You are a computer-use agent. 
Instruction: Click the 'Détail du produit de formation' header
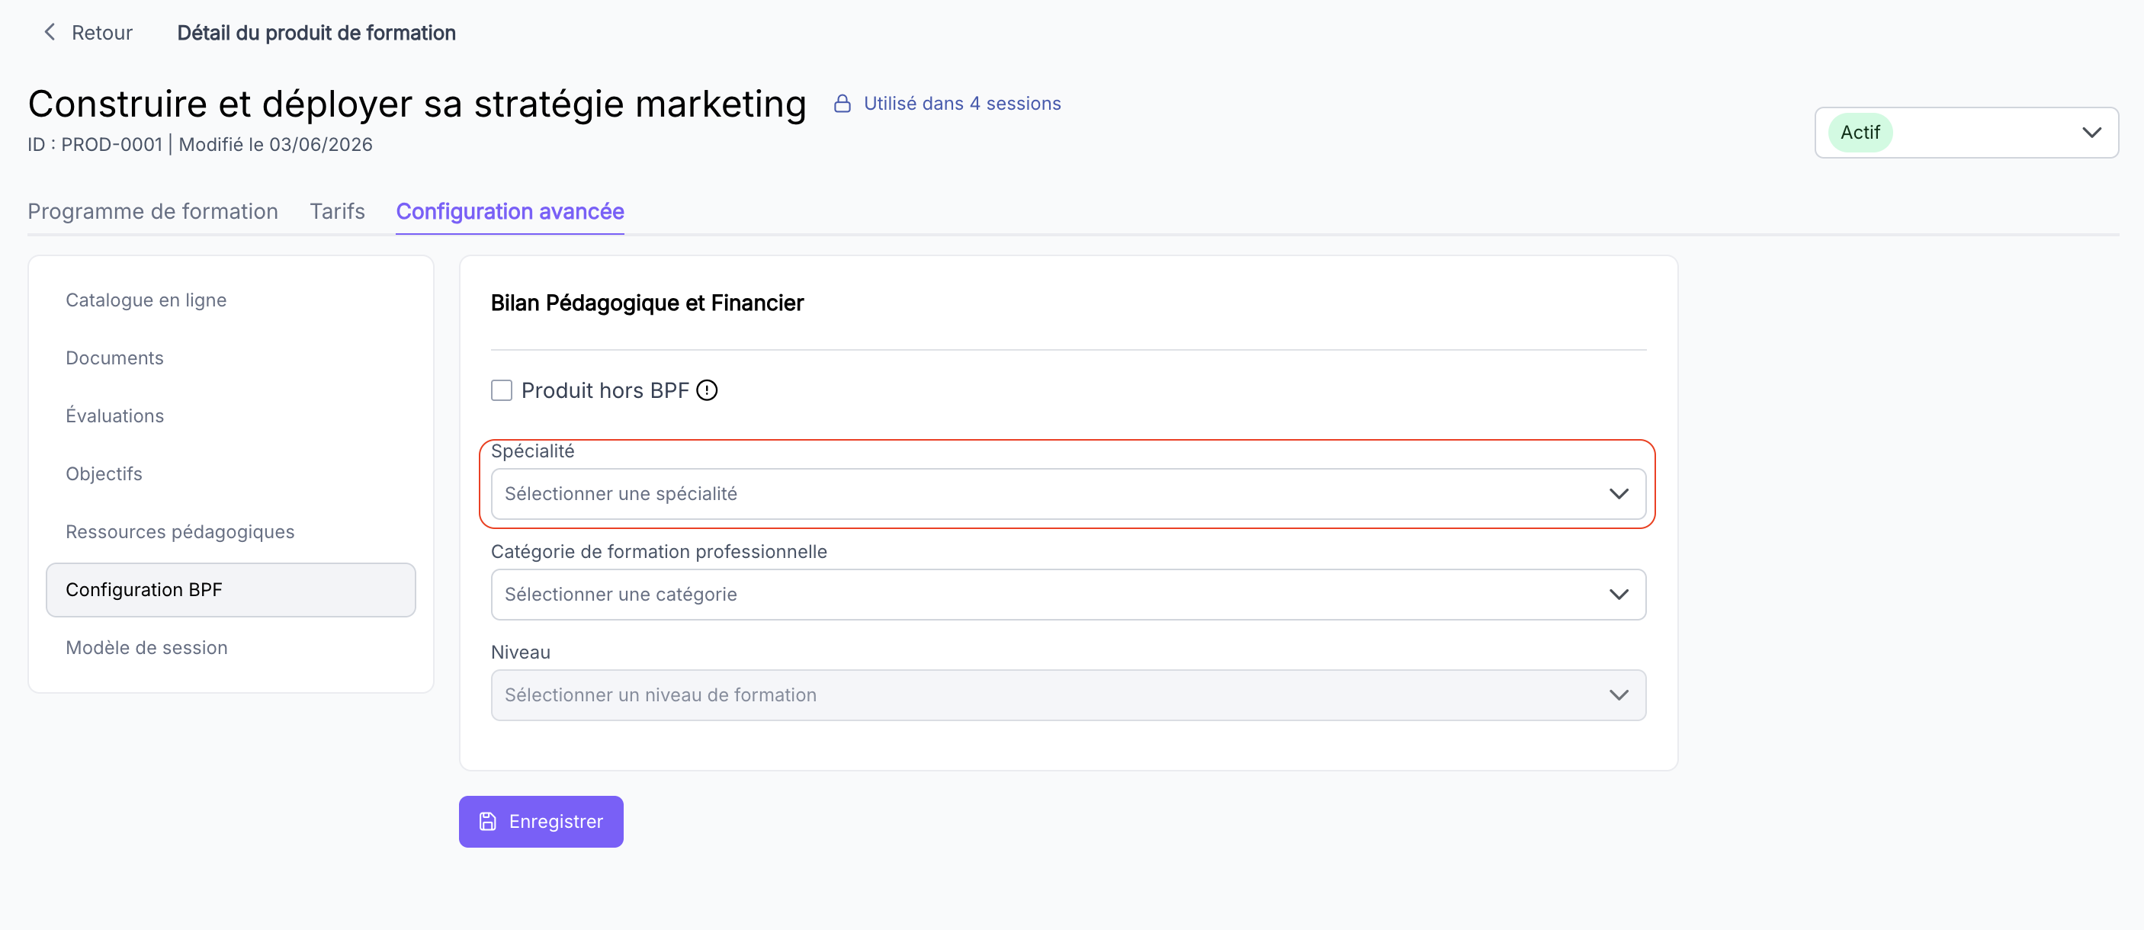click(316, 33)
